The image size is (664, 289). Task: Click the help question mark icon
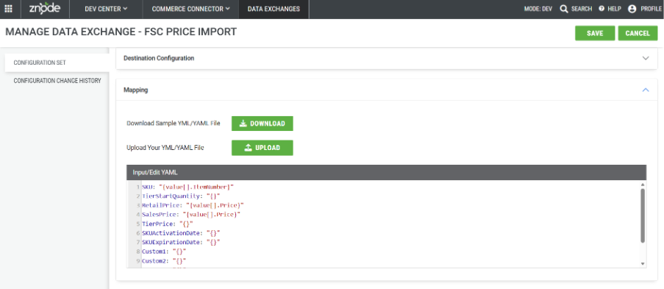(x=601, y=9)
